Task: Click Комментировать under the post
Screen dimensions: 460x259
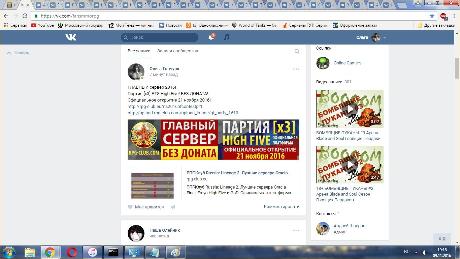Action: (x=282, y=207)
